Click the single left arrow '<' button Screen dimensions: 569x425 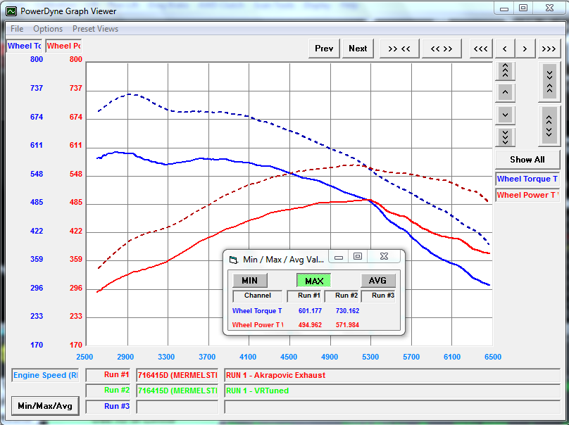(x=504, y=49)
